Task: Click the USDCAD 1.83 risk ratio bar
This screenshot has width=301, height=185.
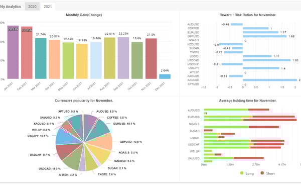Action: 267,60
